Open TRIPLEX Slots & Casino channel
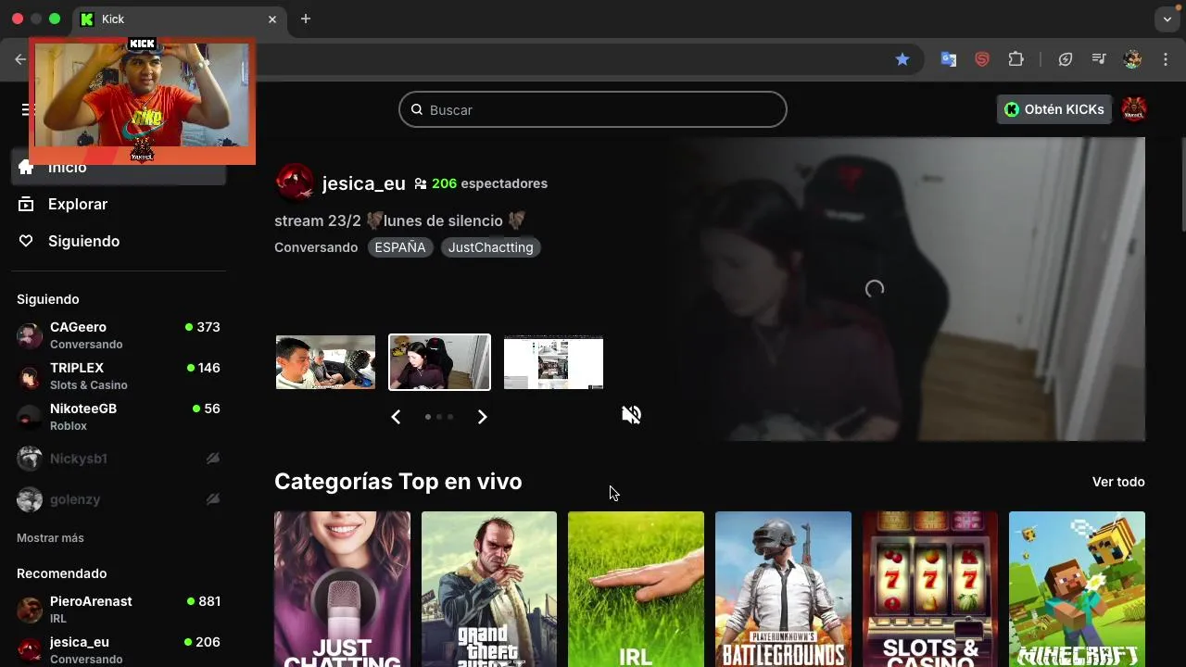 point(119,376)
